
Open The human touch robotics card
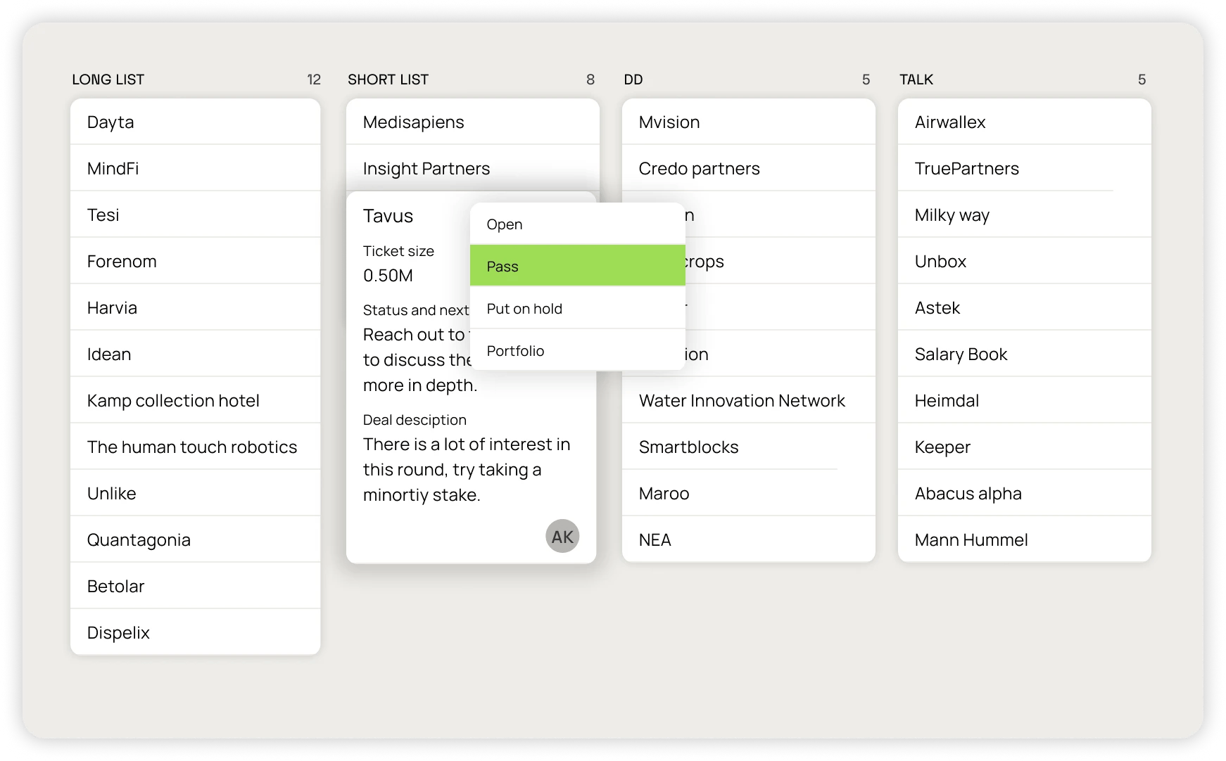click(196, 447)
